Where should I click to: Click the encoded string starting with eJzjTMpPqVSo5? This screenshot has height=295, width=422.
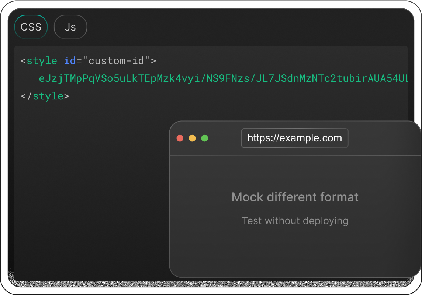coord(224,78)
